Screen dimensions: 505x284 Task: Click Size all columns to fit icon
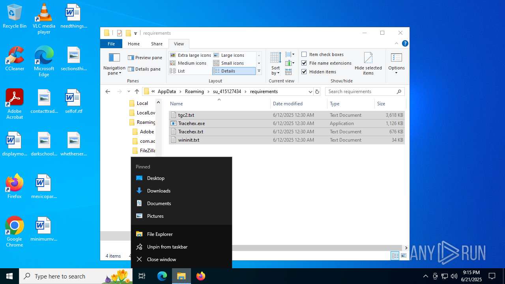coord(288,72)
